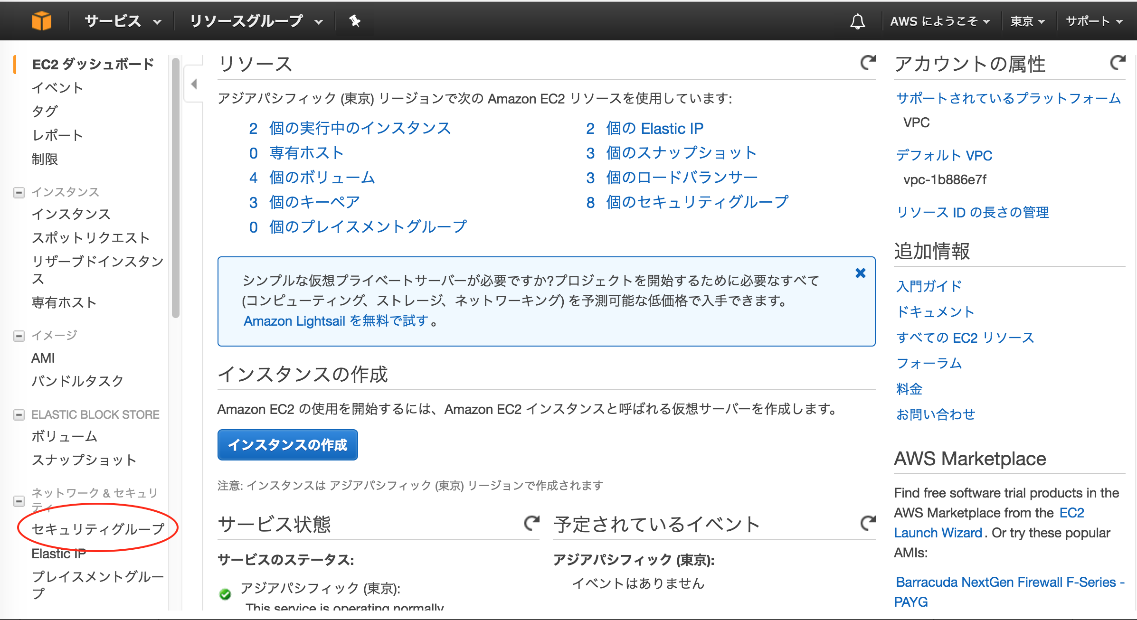Refresh the アカウントの属性 panel

1118,62
